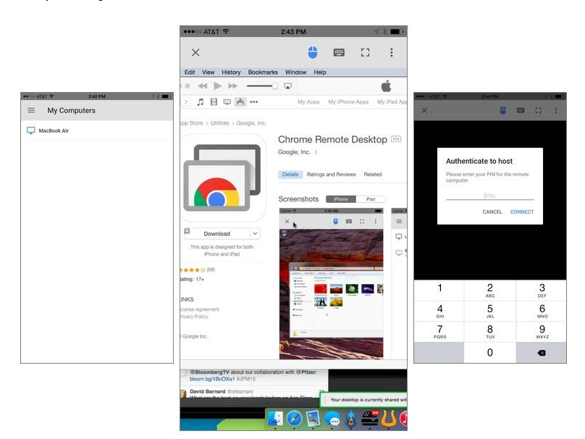Open the History menu
Viewport: 585px width, 439px height.
click(231, 72)
